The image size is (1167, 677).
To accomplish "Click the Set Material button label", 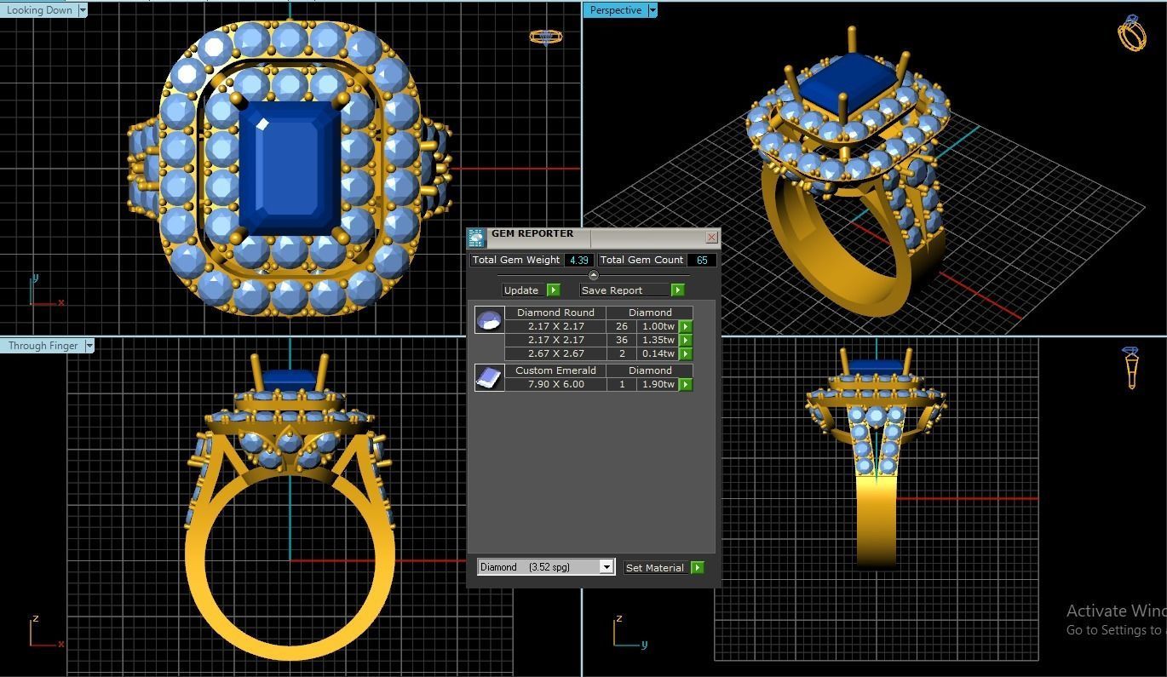I will pyautogui.click(x=656, y=567).
